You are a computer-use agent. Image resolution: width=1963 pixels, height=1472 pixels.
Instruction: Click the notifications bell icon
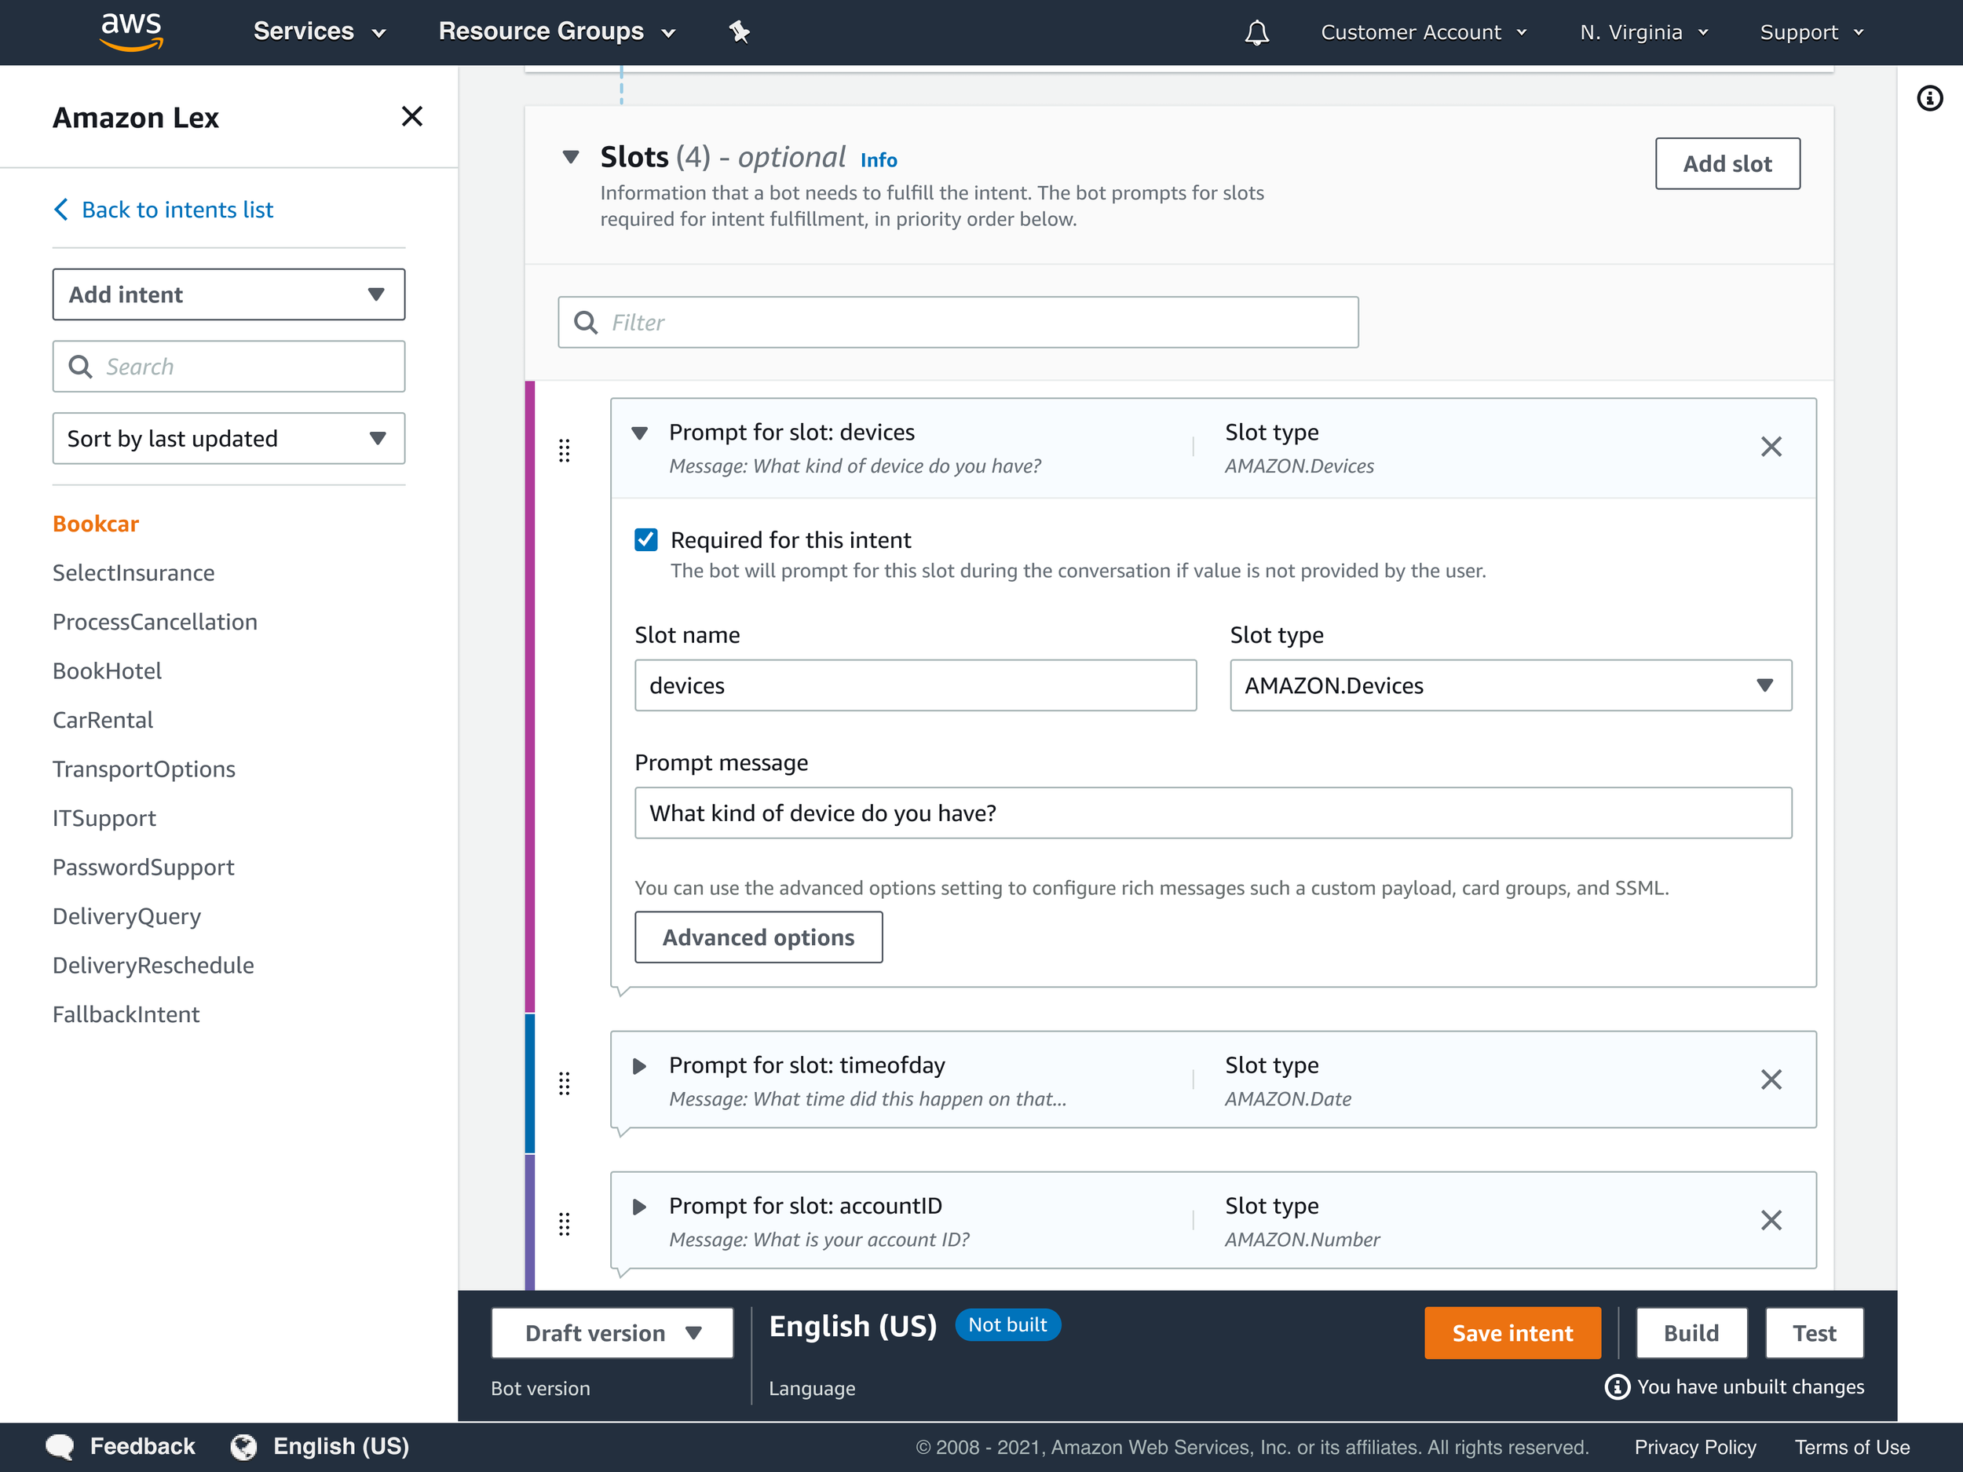click(x=1256, y=33)
